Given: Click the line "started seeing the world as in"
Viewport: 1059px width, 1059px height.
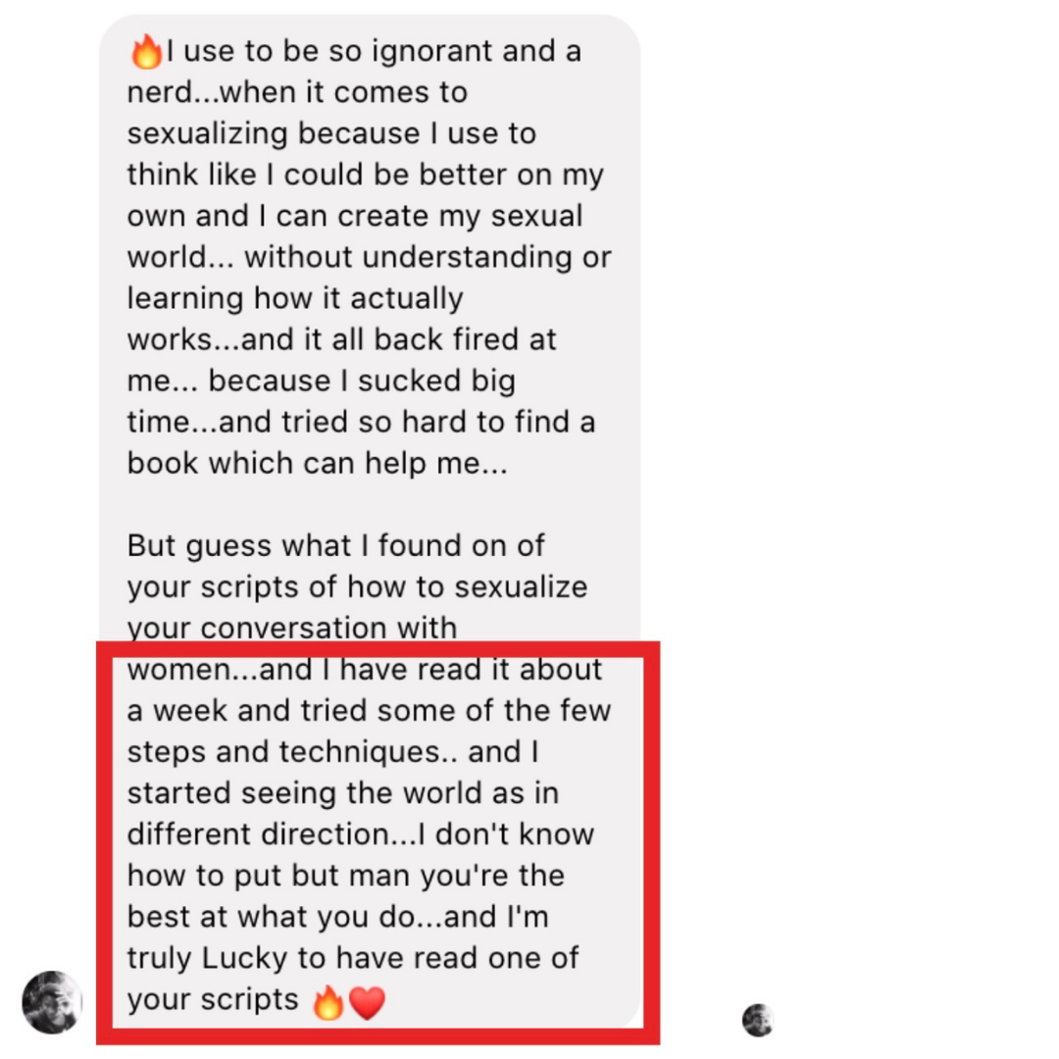Looking at the screenshot, I should click(343, 793).
